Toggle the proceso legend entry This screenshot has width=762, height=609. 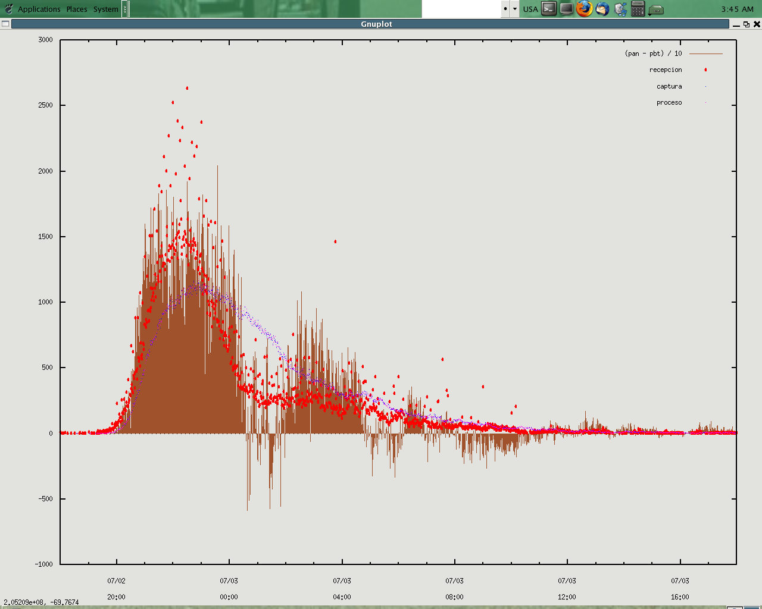(x=669, y=103)
